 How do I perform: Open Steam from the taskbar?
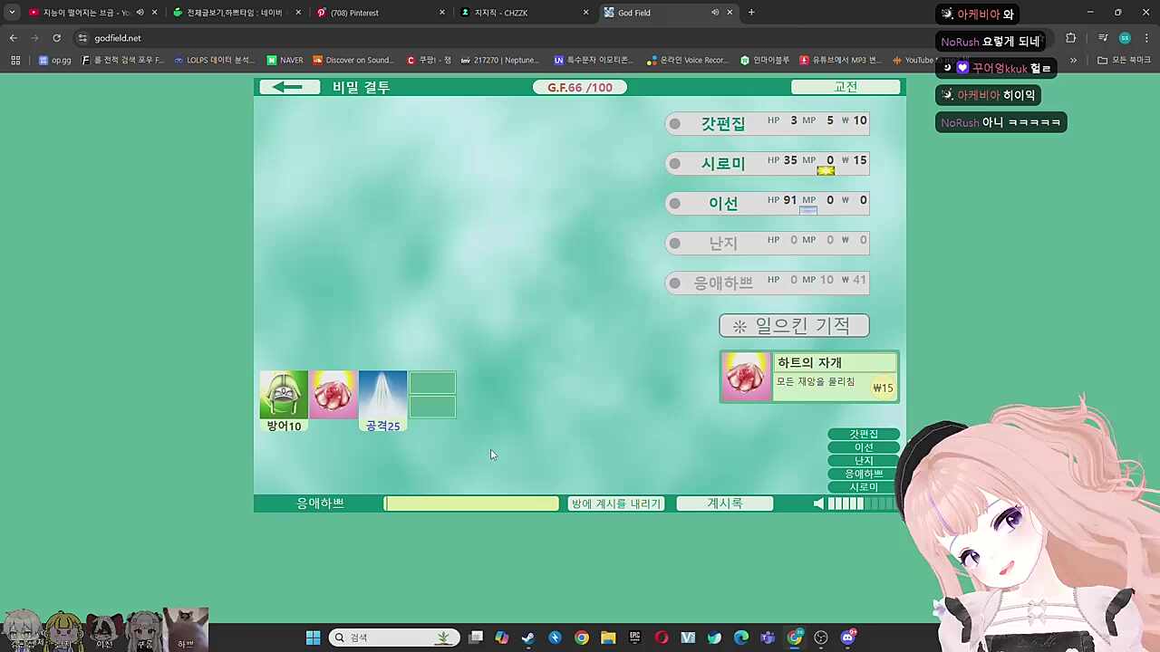pyautogui.click(x=528, y=638)
